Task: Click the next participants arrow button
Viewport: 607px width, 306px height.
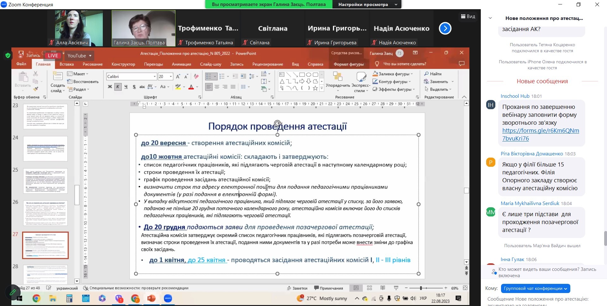Action: [445, 28]
